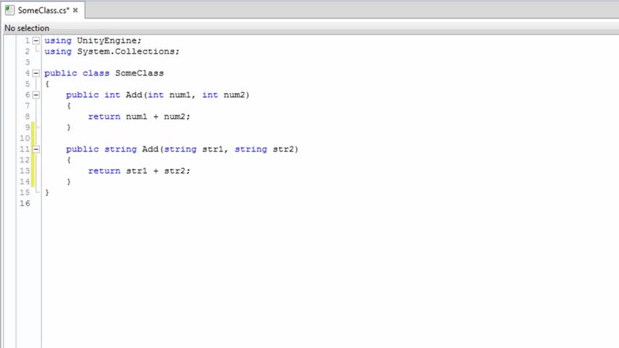Click parameter 'str2)' in line 11

286,149
